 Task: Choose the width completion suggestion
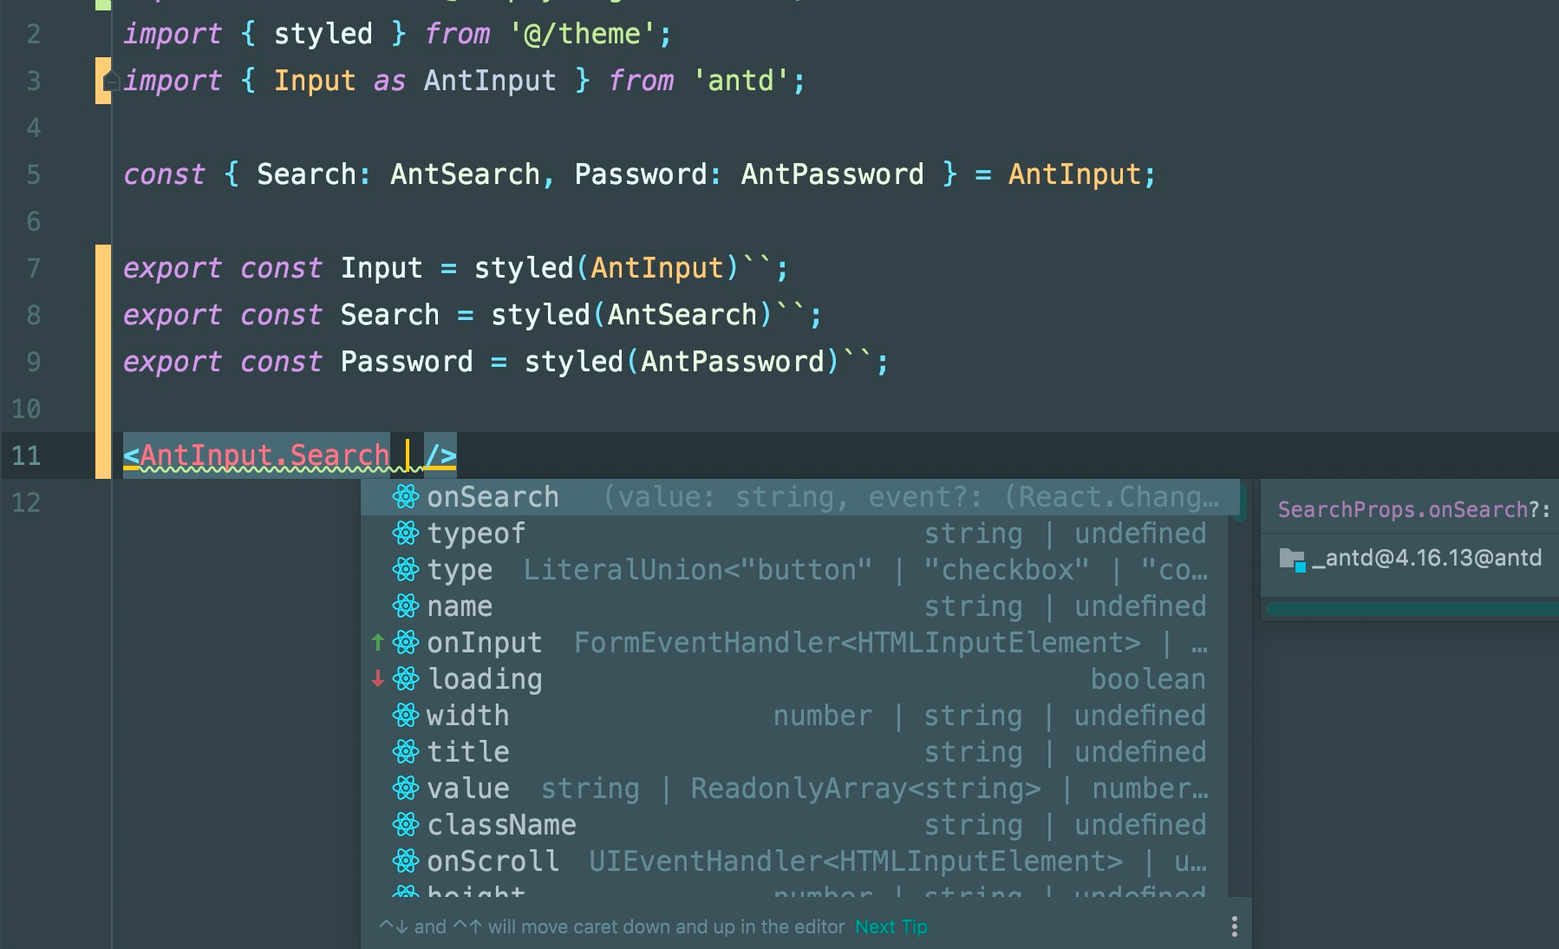[x=468, y=715]
